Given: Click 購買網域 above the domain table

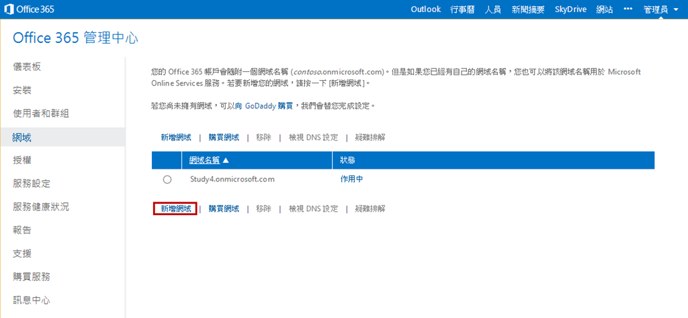Looking at the screenshot, I should tap(224, 137).
